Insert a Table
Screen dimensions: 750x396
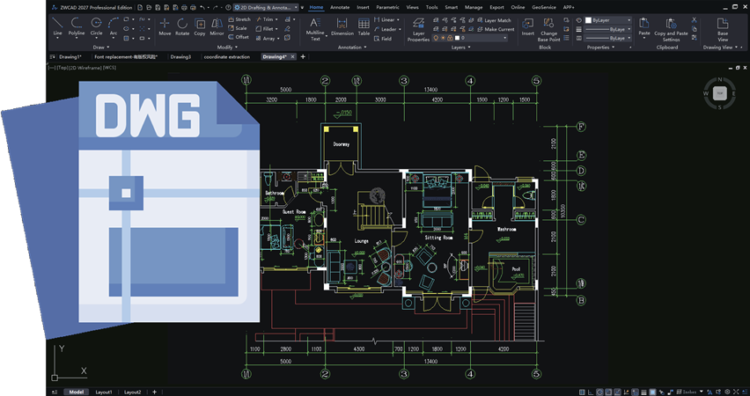[x=364, y=26]
